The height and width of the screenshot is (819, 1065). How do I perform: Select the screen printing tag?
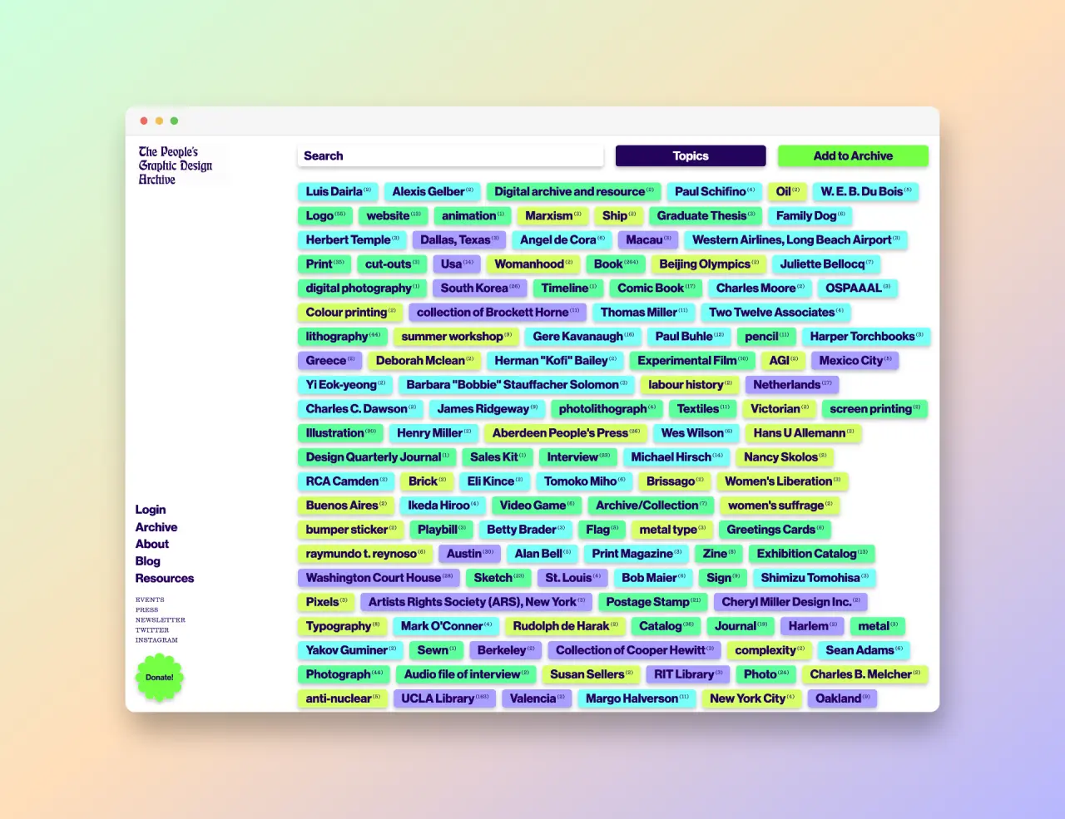pyautogui.click(x=874, y=408)
